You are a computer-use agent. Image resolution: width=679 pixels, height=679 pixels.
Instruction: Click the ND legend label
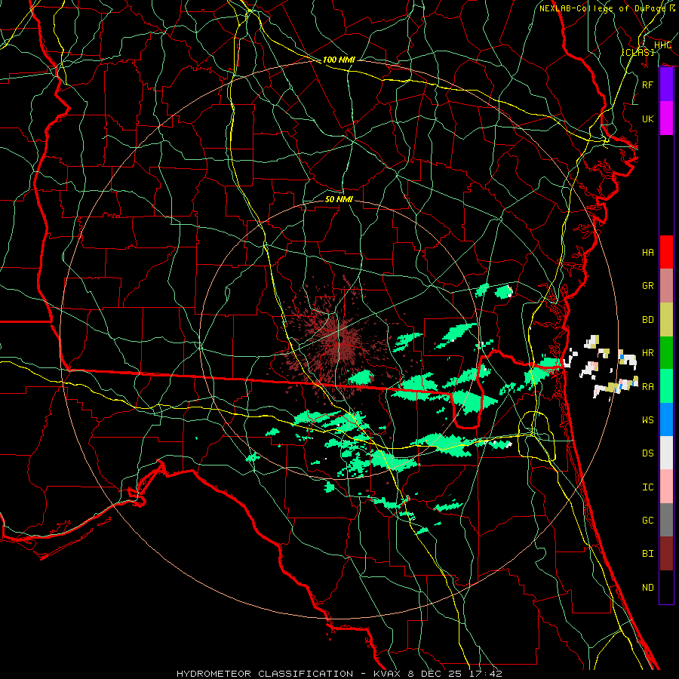coord(648,588)
